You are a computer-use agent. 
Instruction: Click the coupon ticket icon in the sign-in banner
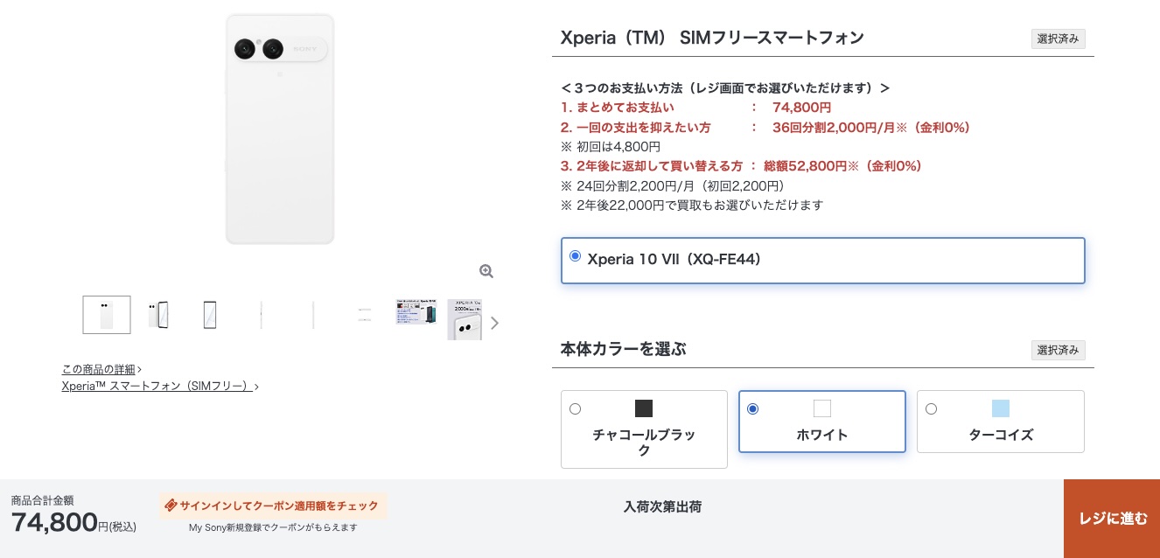(171, 506)
